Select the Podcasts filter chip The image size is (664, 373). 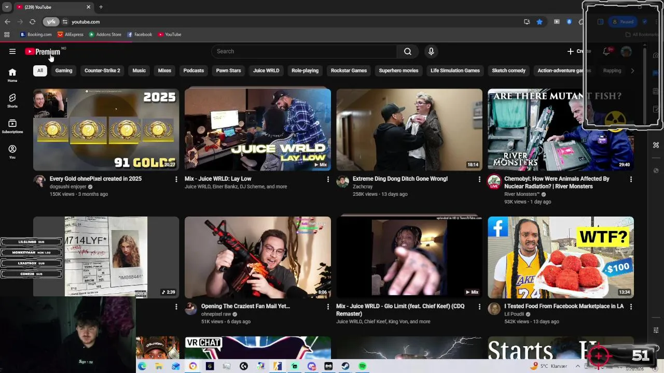coord(193,70)
